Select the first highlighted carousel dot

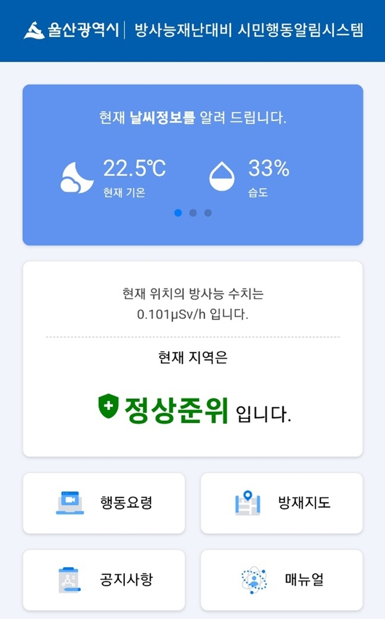click(x=179, y=212)
